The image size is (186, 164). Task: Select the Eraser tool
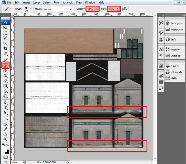tap(6, 81)
